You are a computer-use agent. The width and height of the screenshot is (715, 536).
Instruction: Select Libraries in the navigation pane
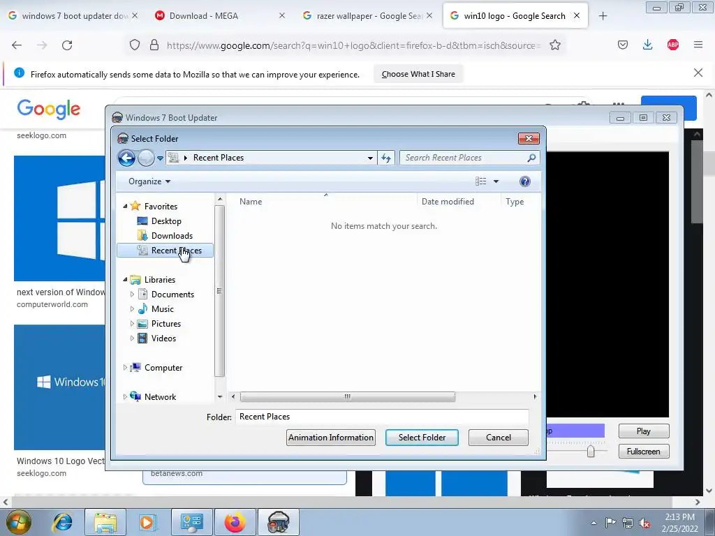(x=160, y=280)
